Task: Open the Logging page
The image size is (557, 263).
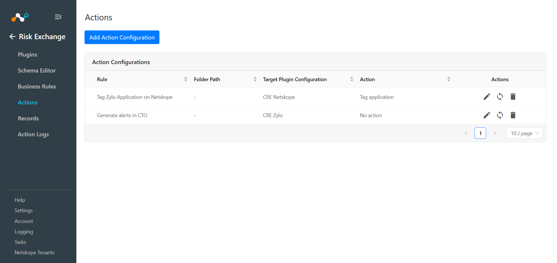Action: click(24, 232)
